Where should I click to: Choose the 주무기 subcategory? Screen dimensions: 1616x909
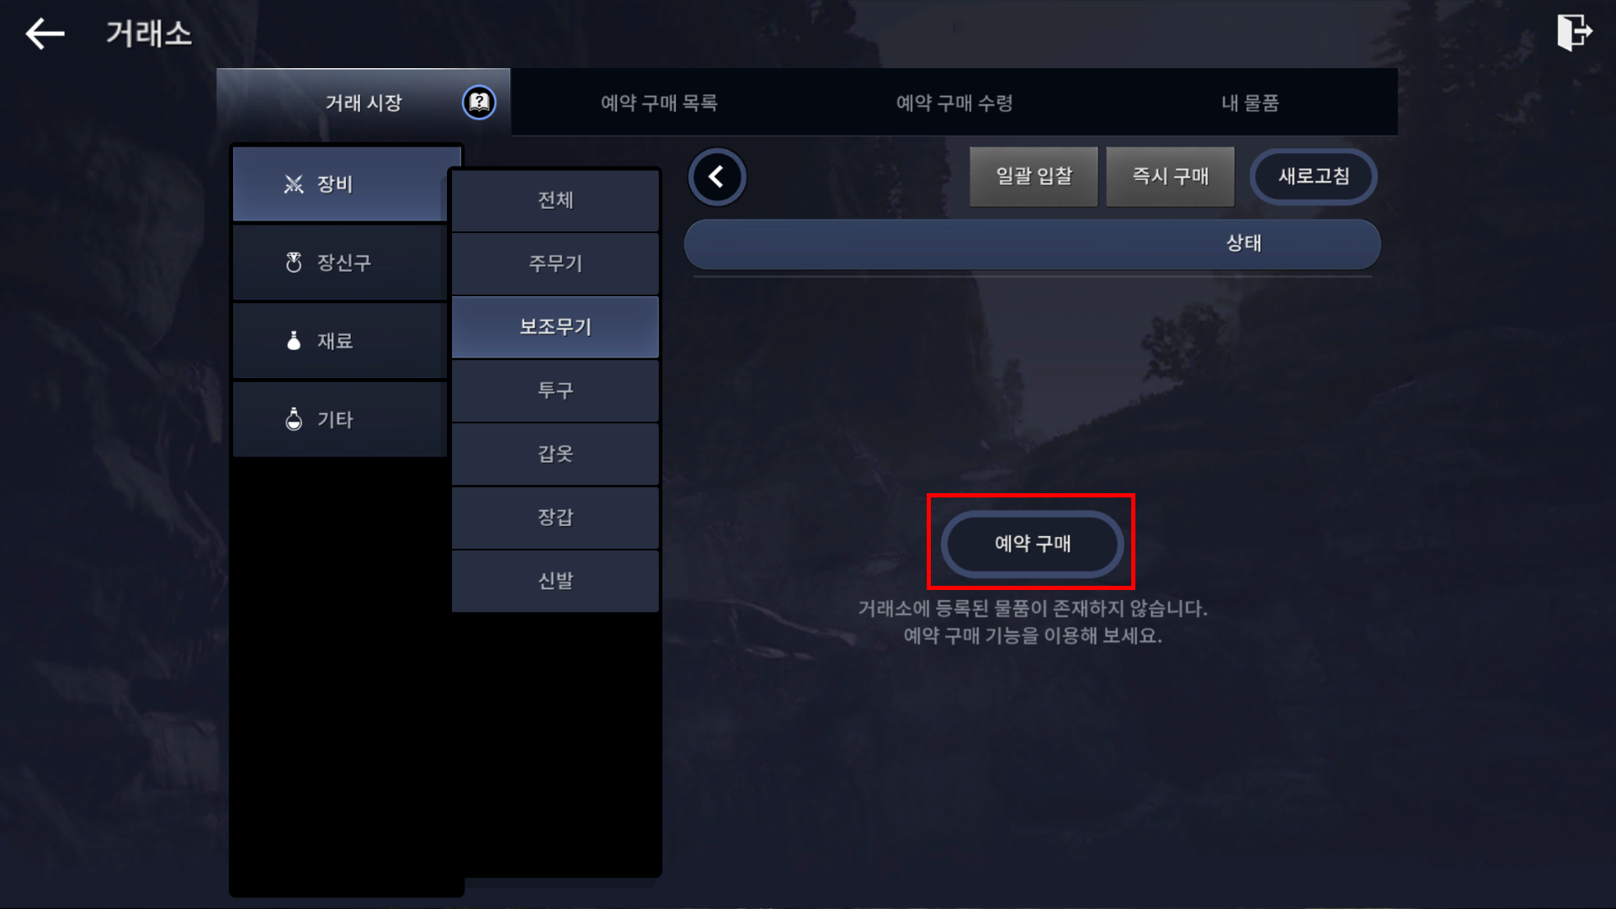point(555,263)
